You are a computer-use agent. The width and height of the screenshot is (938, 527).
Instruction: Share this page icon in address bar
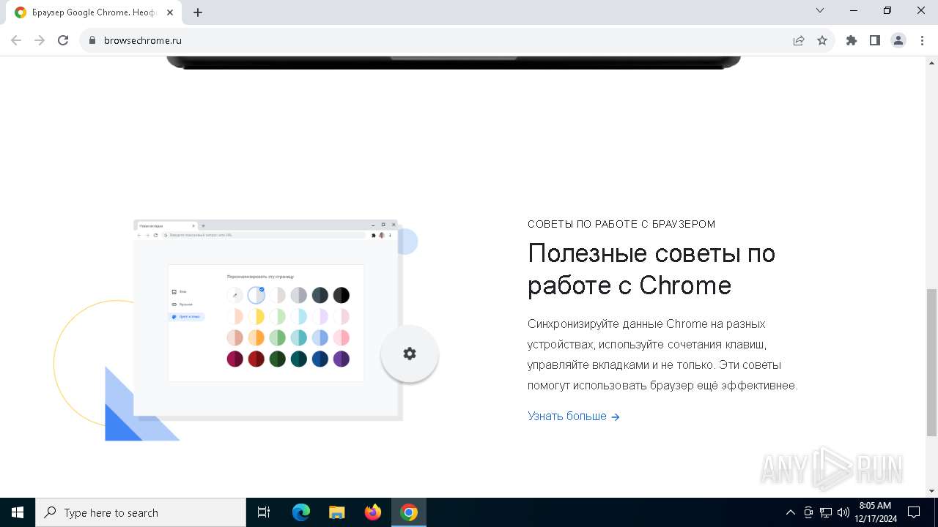799,40
